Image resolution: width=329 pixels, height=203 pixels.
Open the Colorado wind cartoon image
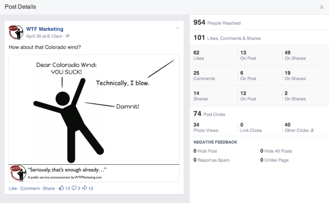pos(94,118)
